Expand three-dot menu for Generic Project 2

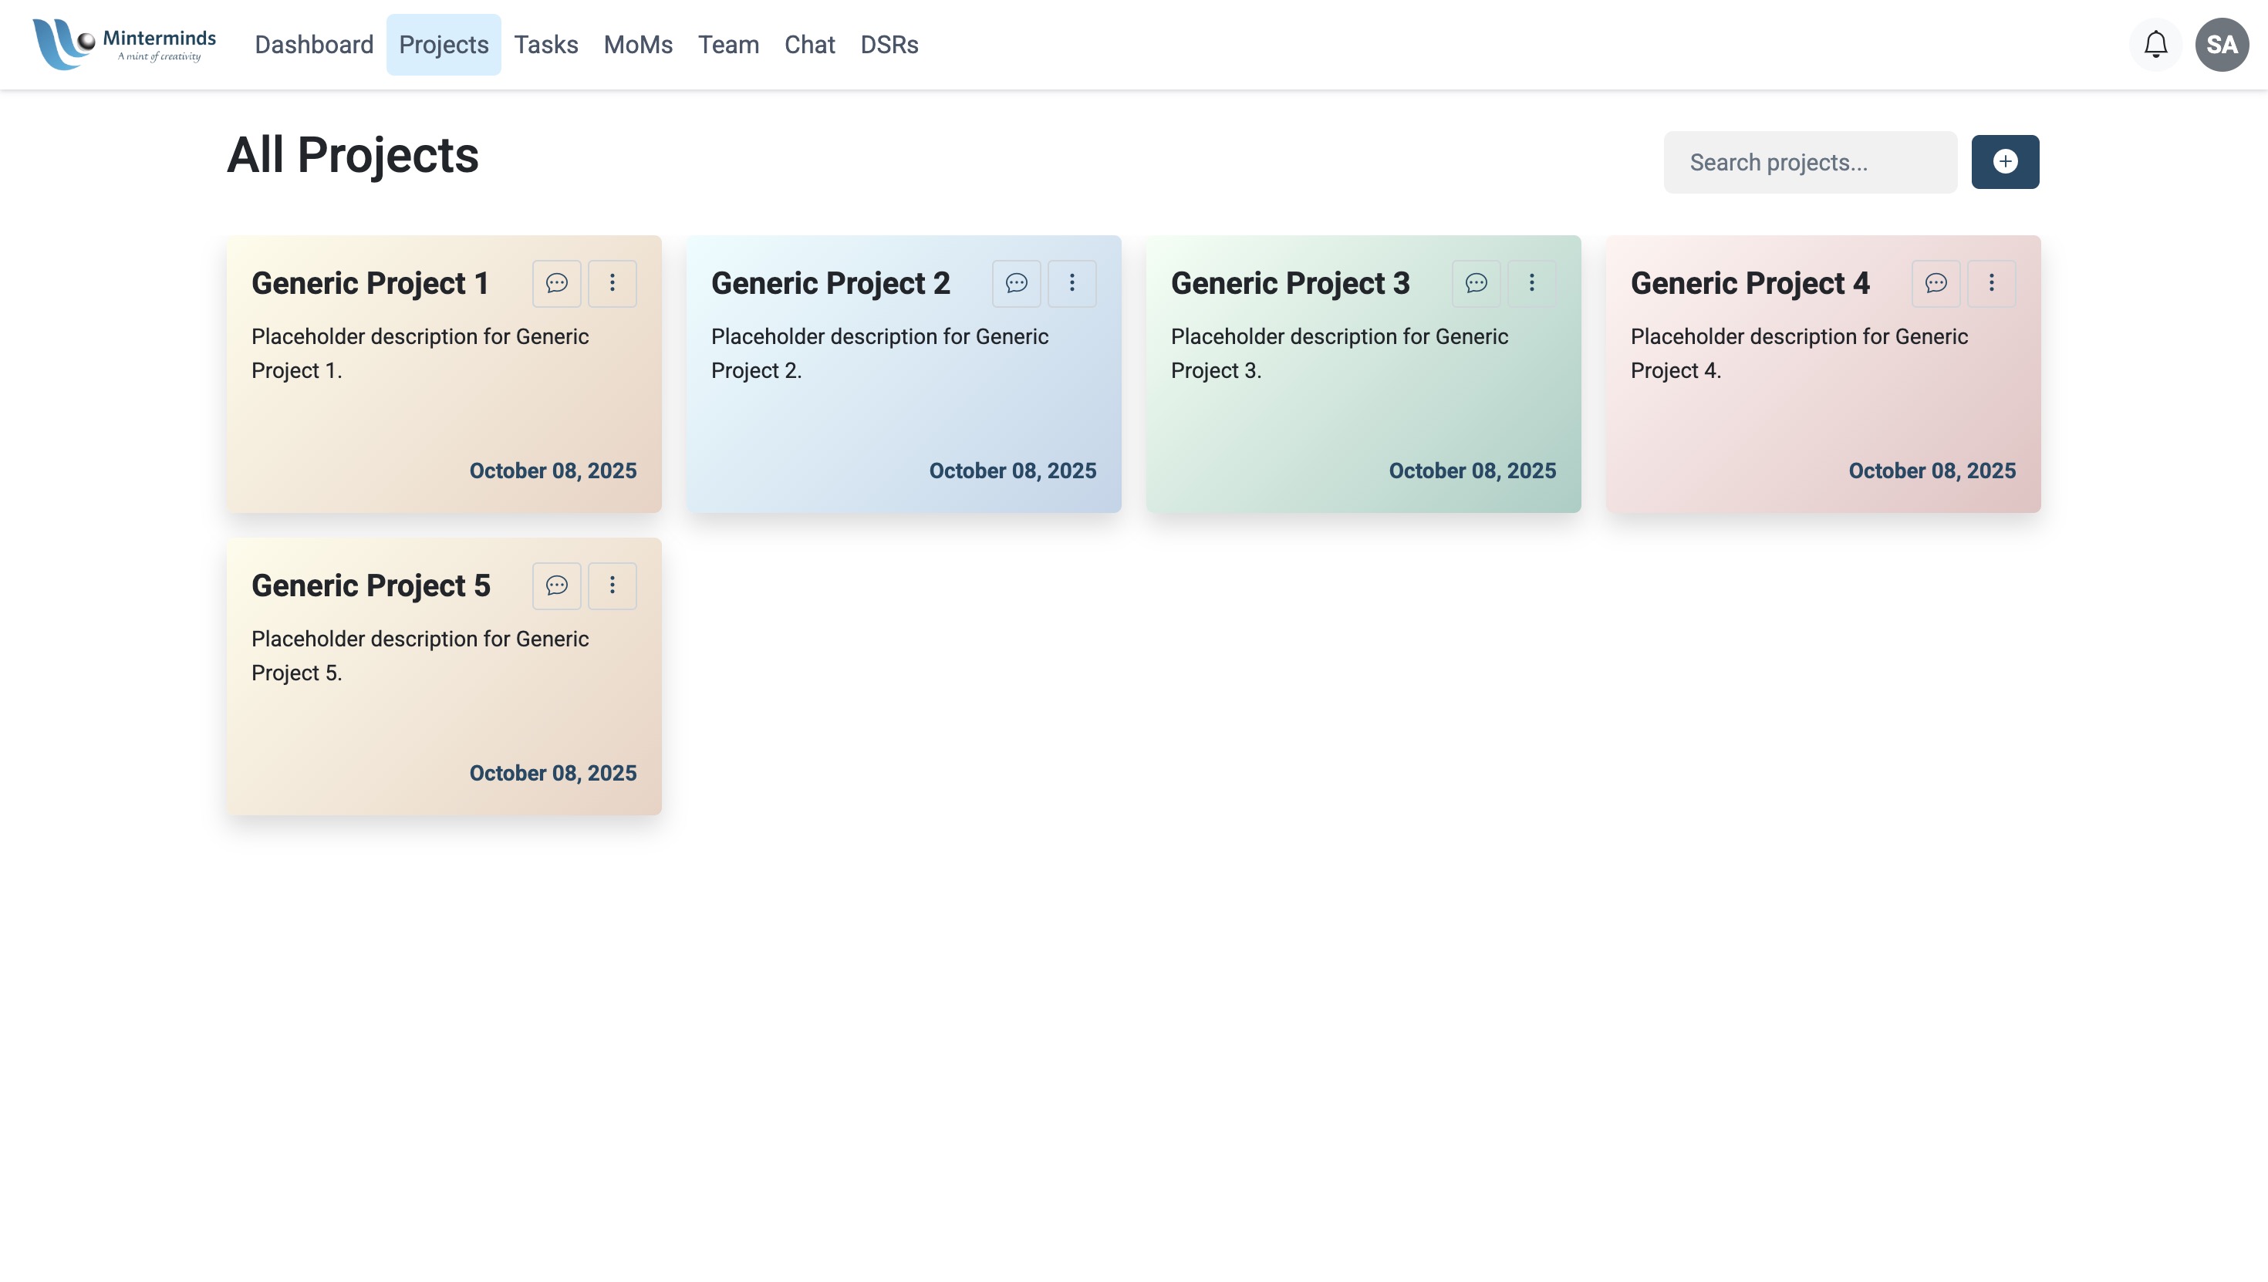[1072, 282]
